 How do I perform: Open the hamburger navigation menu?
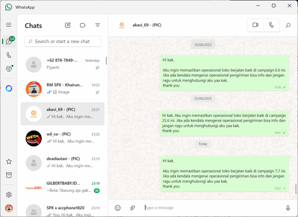pyautogui.click(x=8, y=25)
